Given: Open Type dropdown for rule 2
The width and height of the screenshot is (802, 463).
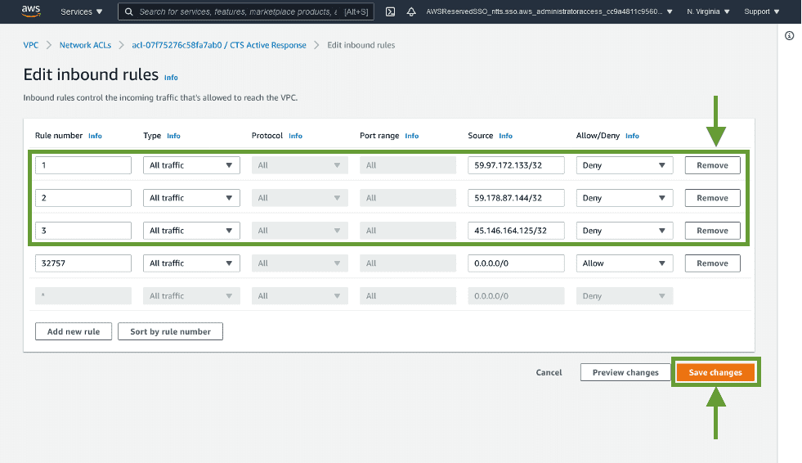Looking at the screenshot, I should (x=191, y=198).
